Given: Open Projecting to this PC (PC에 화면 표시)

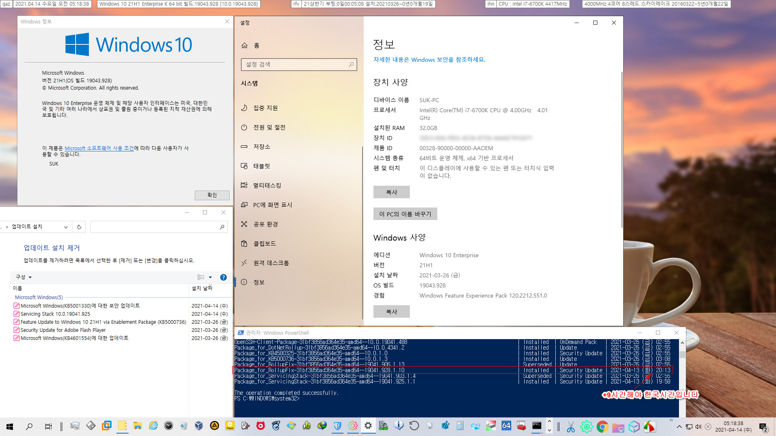Looking at the screenshot, I should [x=267, y=205].
